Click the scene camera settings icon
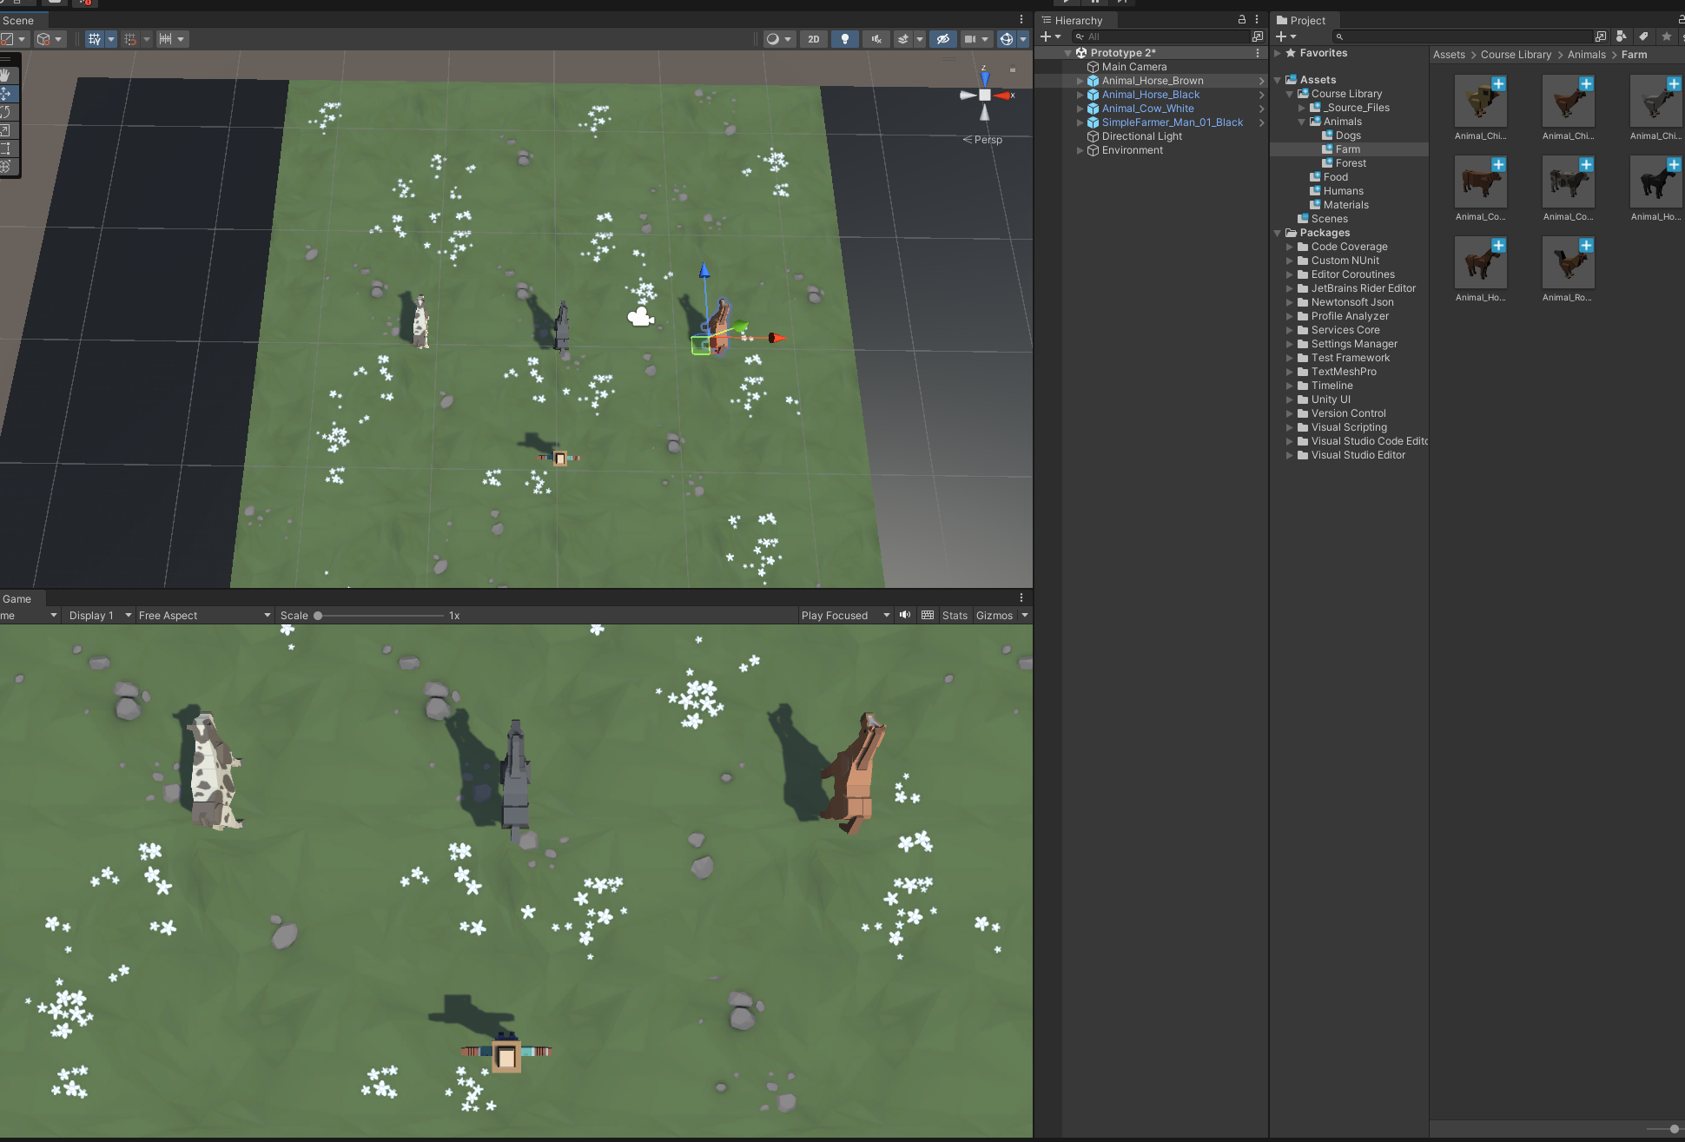This screenshot has height=1142, width=1685. pos(970,39)
